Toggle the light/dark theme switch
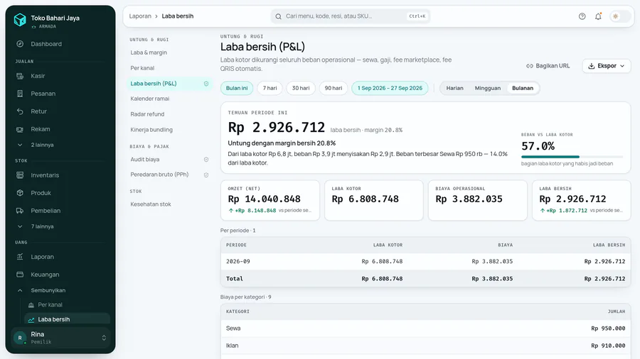Image resolution: width=640 pixels, height=359 pixels. 619,16
